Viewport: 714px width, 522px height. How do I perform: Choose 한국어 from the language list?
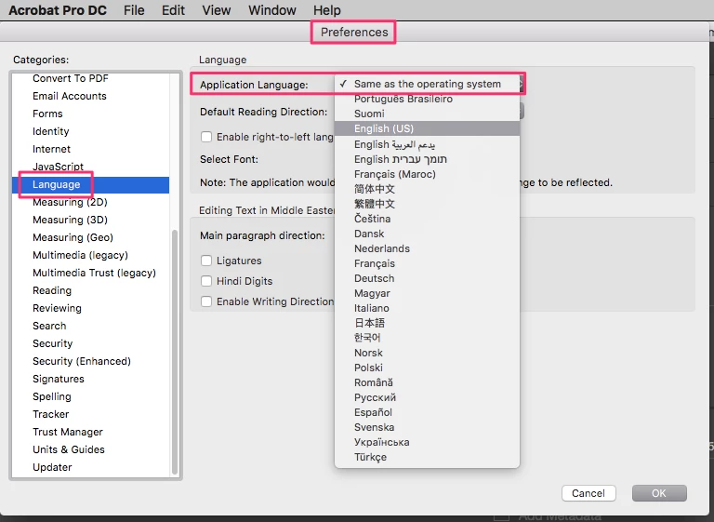tap(427, 338)
